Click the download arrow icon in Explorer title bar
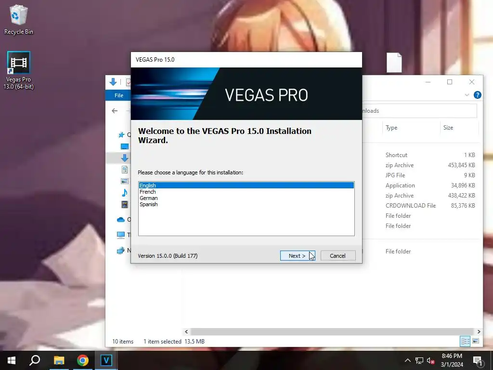The height and width of the screenshot is (370, 493). [113, 82]
